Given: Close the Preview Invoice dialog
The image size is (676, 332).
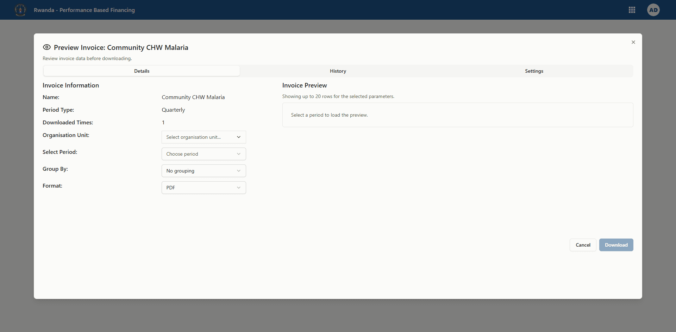Looking at the screenshot, I should tap(633, 42).
